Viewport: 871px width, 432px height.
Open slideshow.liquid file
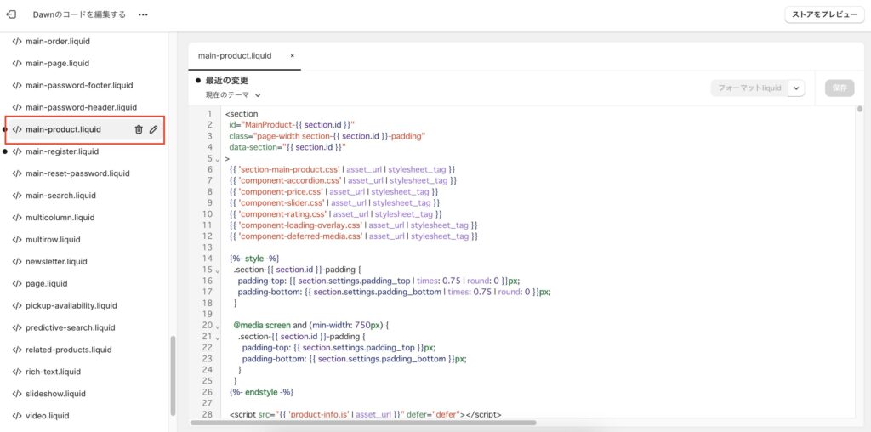coord(55,394)
